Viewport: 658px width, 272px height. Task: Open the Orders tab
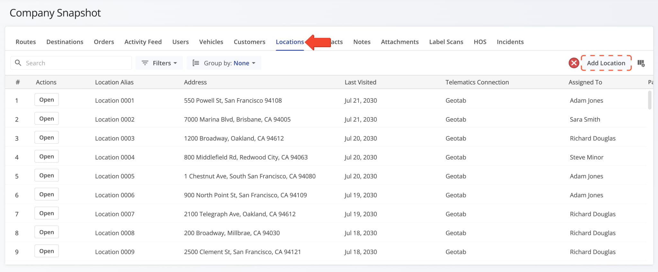pos(104,42)
